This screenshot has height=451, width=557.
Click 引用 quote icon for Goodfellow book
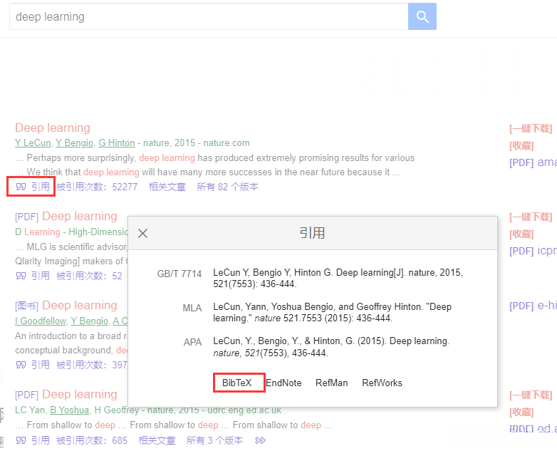point(33,365)
